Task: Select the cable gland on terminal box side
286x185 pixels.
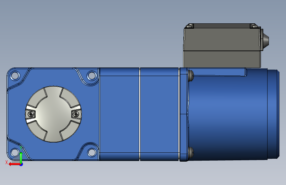Action: [266, 40]
